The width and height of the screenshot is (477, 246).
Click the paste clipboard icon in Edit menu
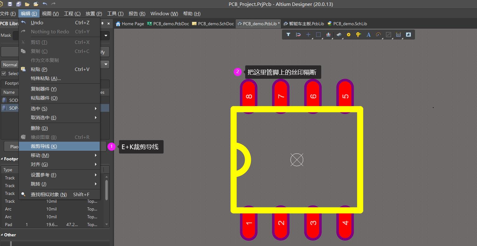pos(23,69)
